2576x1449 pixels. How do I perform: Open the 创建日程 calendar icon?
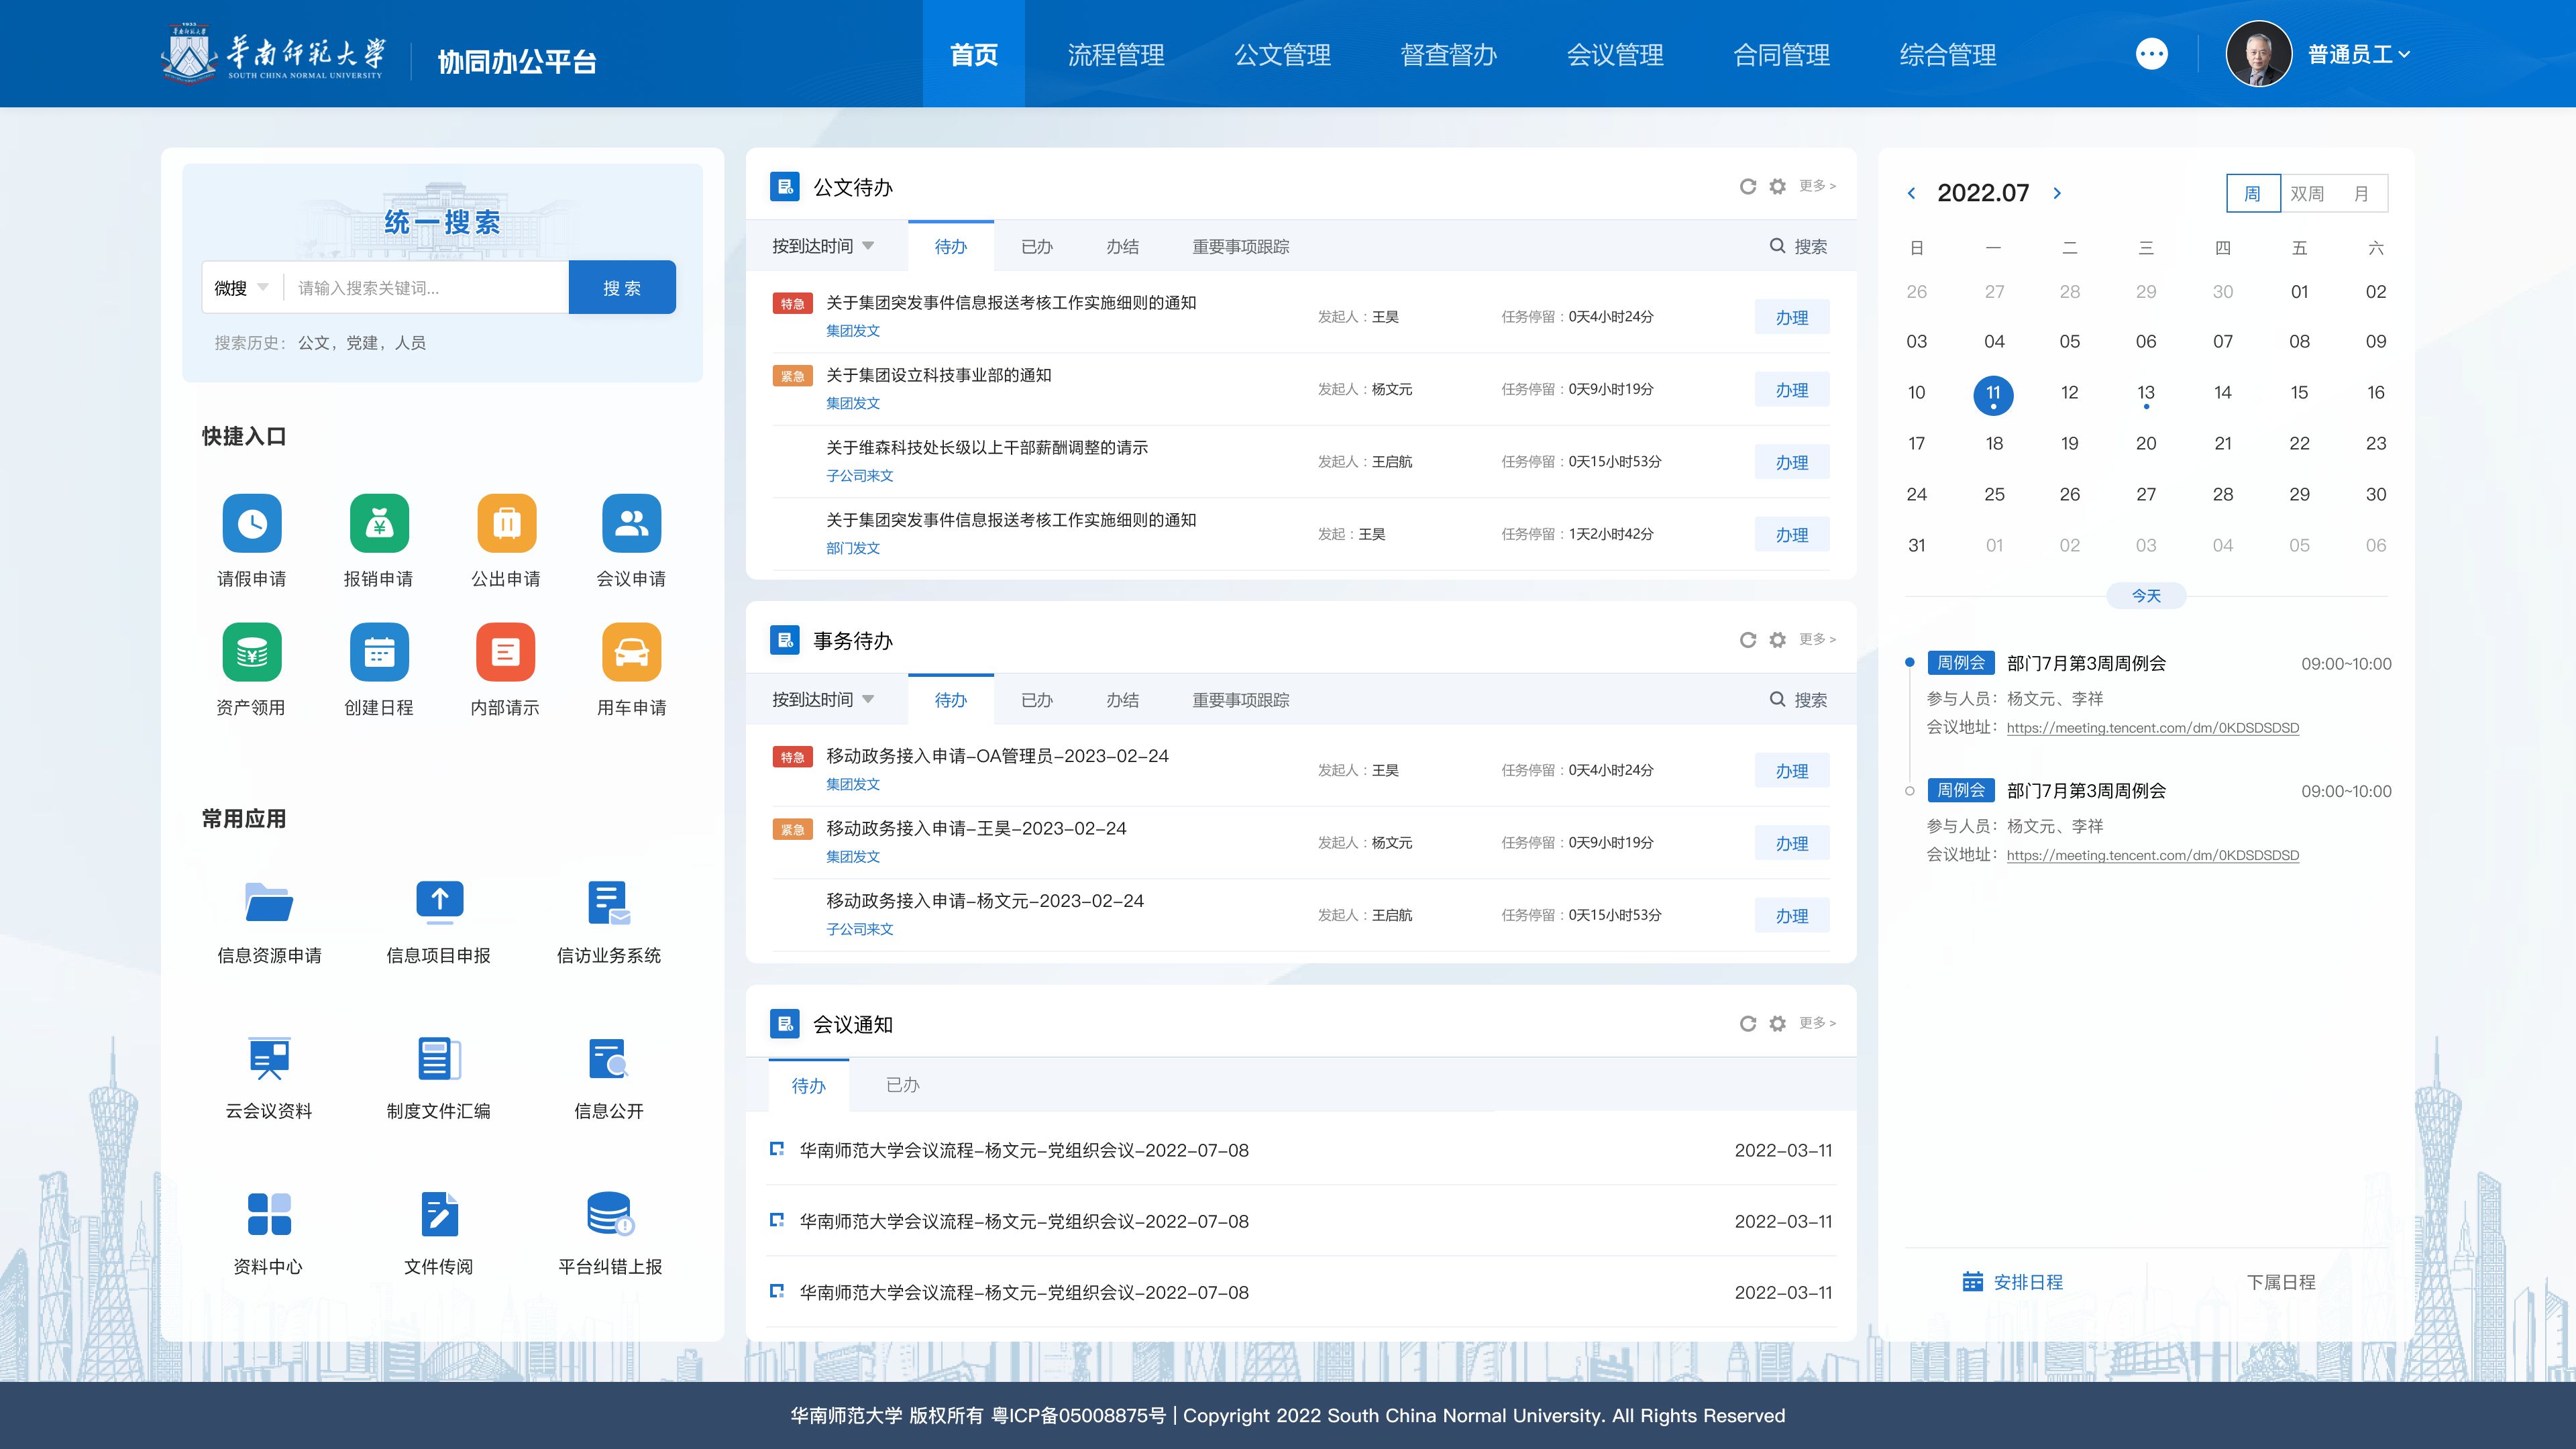pyautogui.click(x=379, y=652)
